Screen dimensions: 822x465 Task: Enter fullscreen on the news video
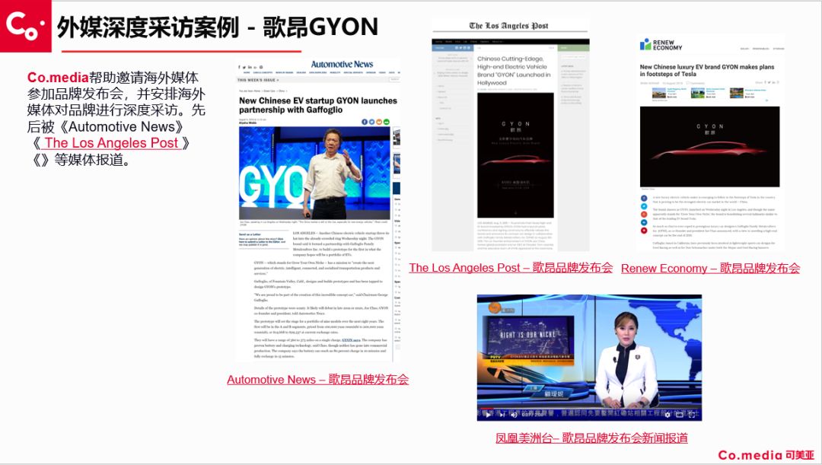click(x=692, y=415)
